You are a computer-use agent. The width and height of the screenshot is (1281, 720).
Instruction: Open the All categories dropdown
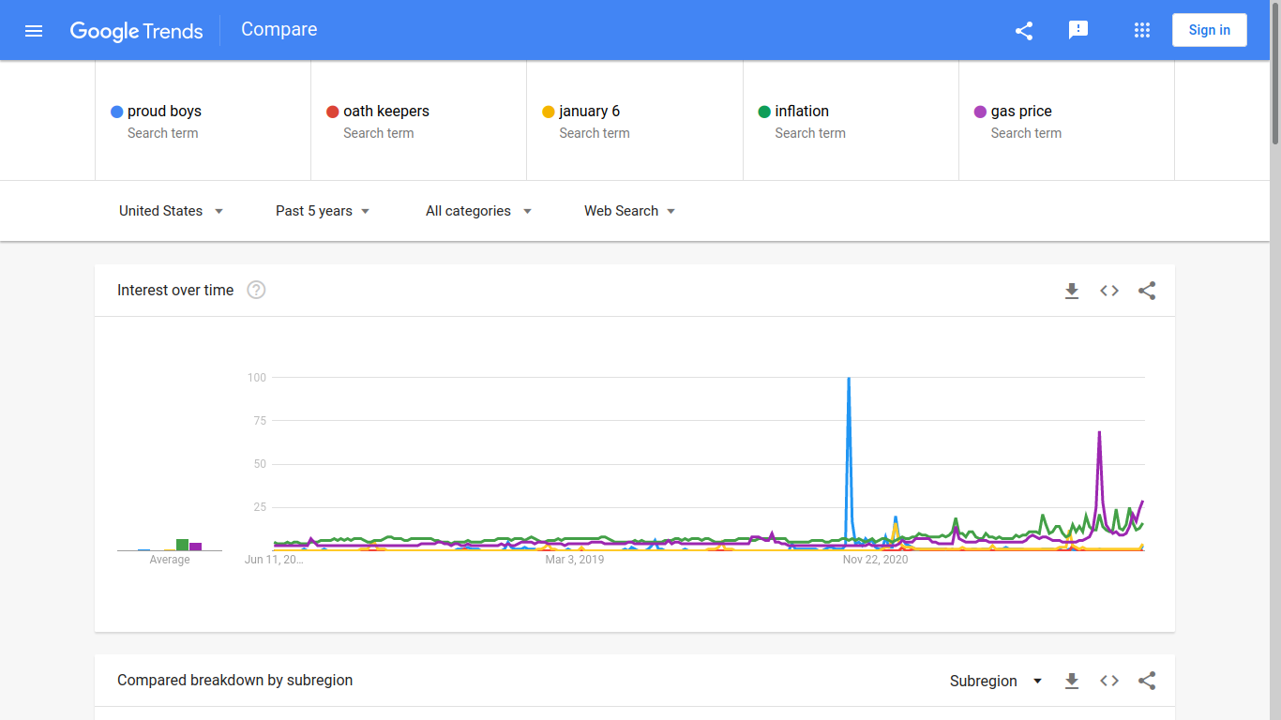479,211
